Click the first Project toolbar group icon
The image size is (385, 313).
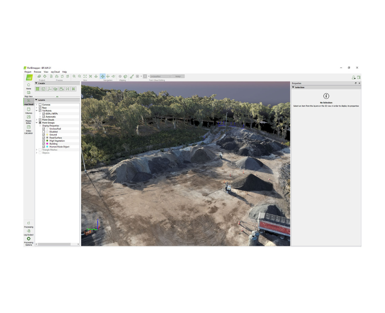[39, 77]
